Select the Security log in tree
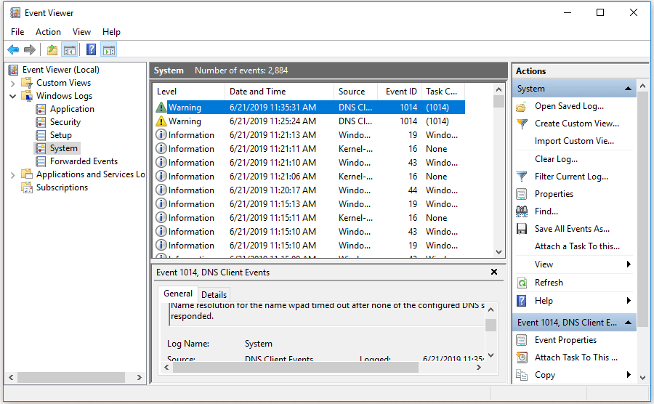Image resolution: width=654 pixels, height=404 pixels. click(x=65, y=122)
